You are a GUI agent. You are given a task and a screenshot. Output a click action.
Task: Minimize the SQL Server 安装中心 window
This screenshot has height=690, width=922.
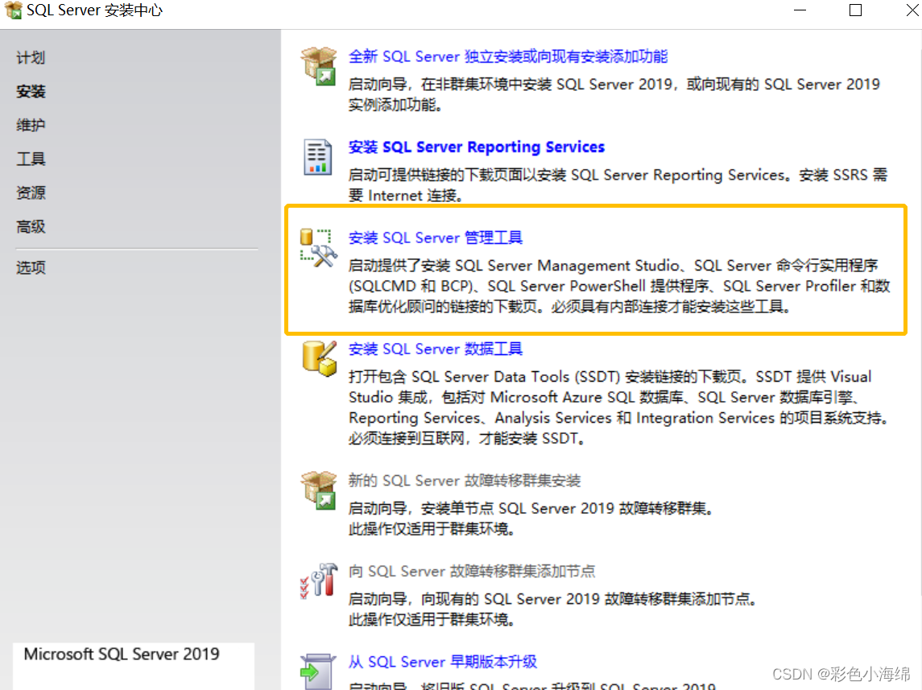point(800,10)
